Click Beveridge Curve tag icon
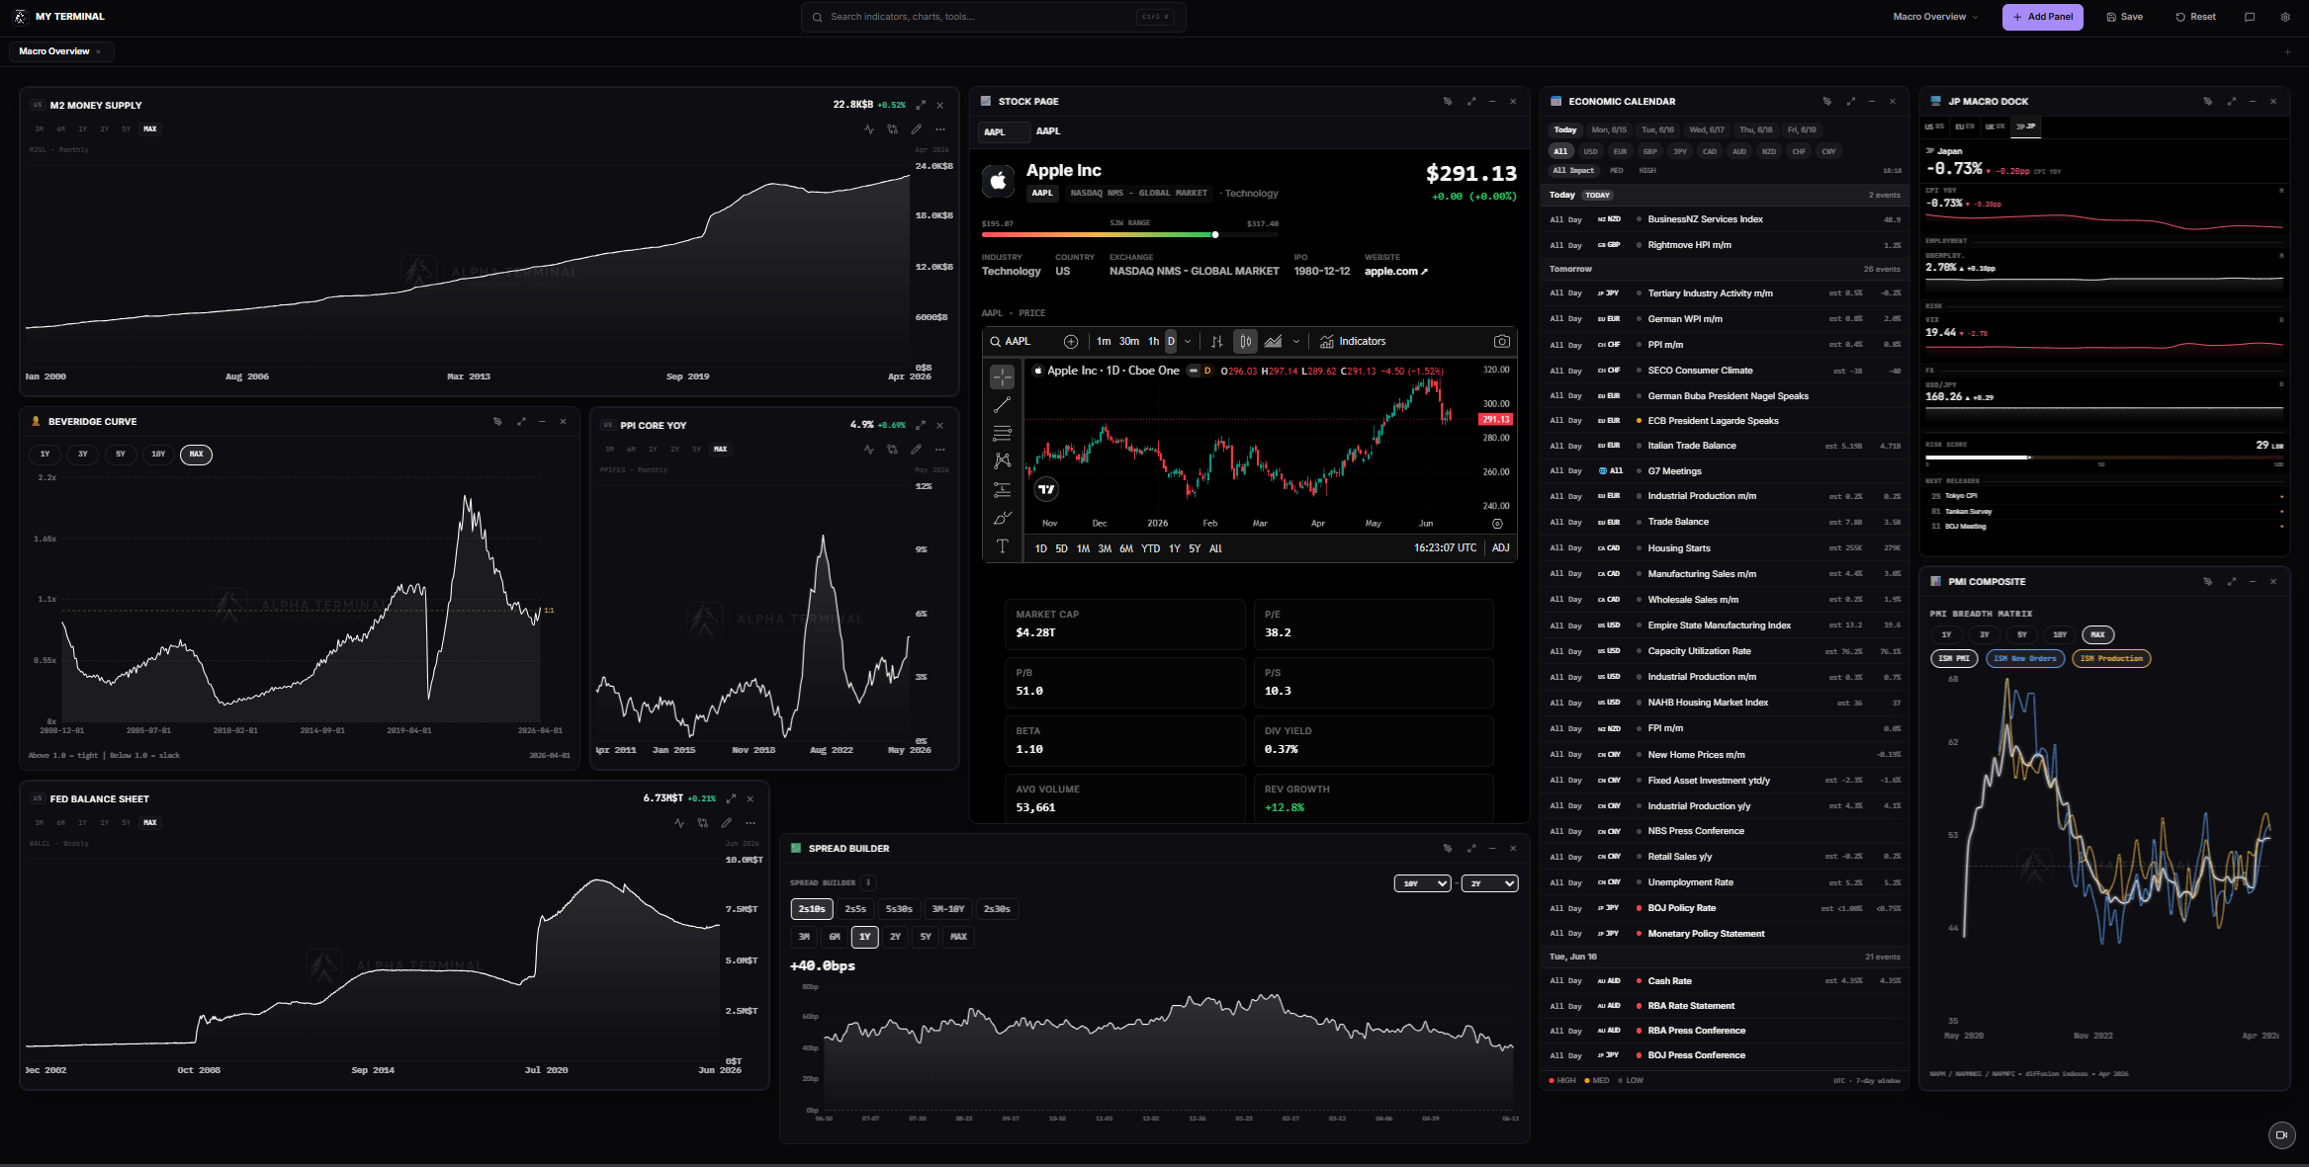This screenshot has width=2309, height=1167. coord(497,421)
